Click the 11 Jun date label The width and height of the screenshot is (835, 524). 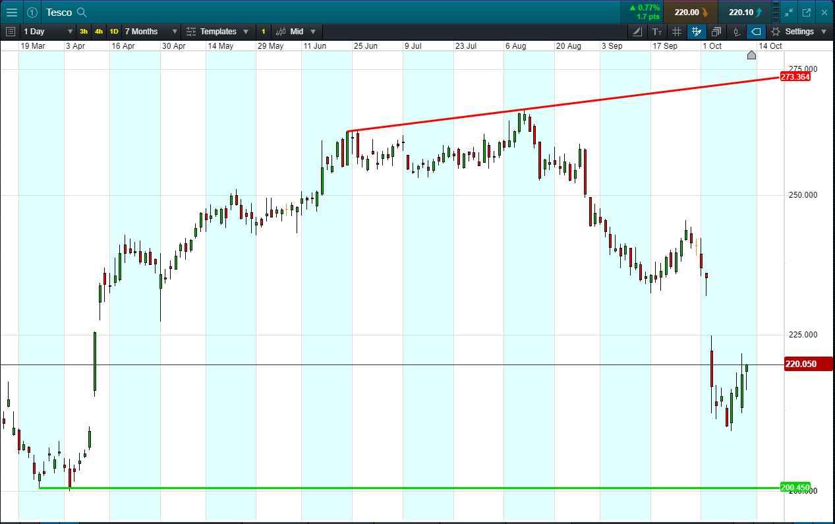pos(314,46)
